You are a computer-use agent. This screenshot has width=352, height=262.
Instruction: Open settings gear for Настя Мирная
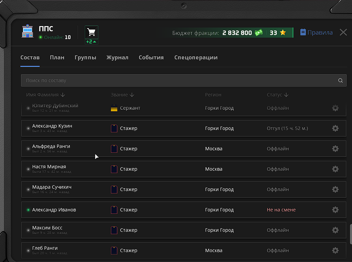click(x=335, y=169)
